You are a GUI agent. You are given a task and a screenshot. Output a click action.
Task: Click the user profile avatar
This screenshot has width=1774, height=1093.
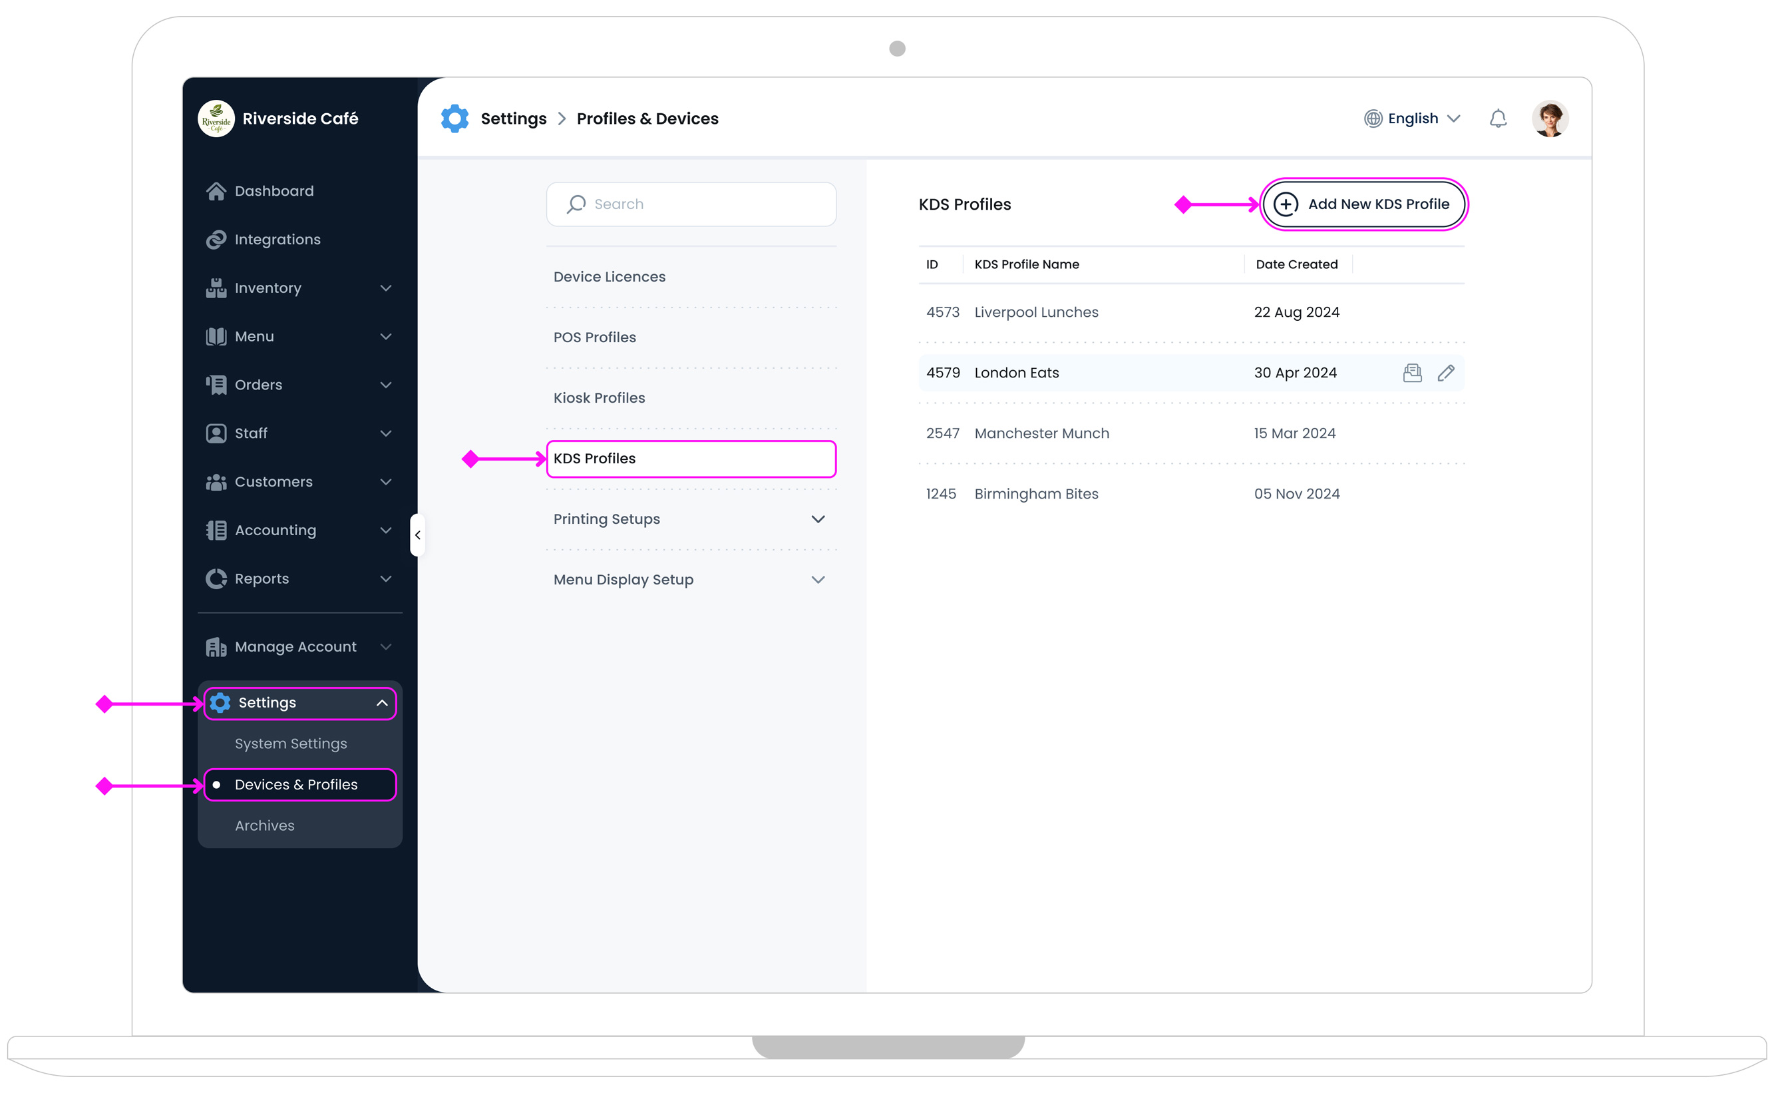pos(1550,118)
